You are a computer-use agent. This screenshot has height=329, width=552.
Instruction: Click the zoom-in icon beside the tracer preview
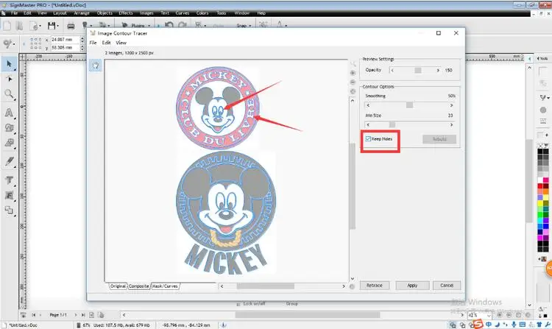click(x=353, y=73)
